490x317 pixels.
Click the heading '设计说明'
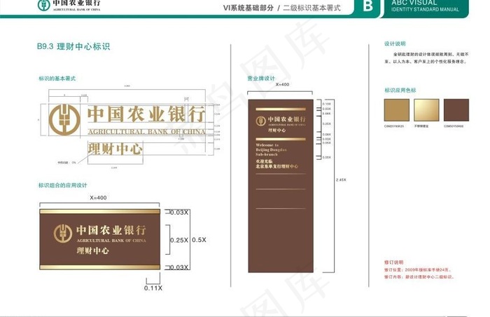(395, 43)
